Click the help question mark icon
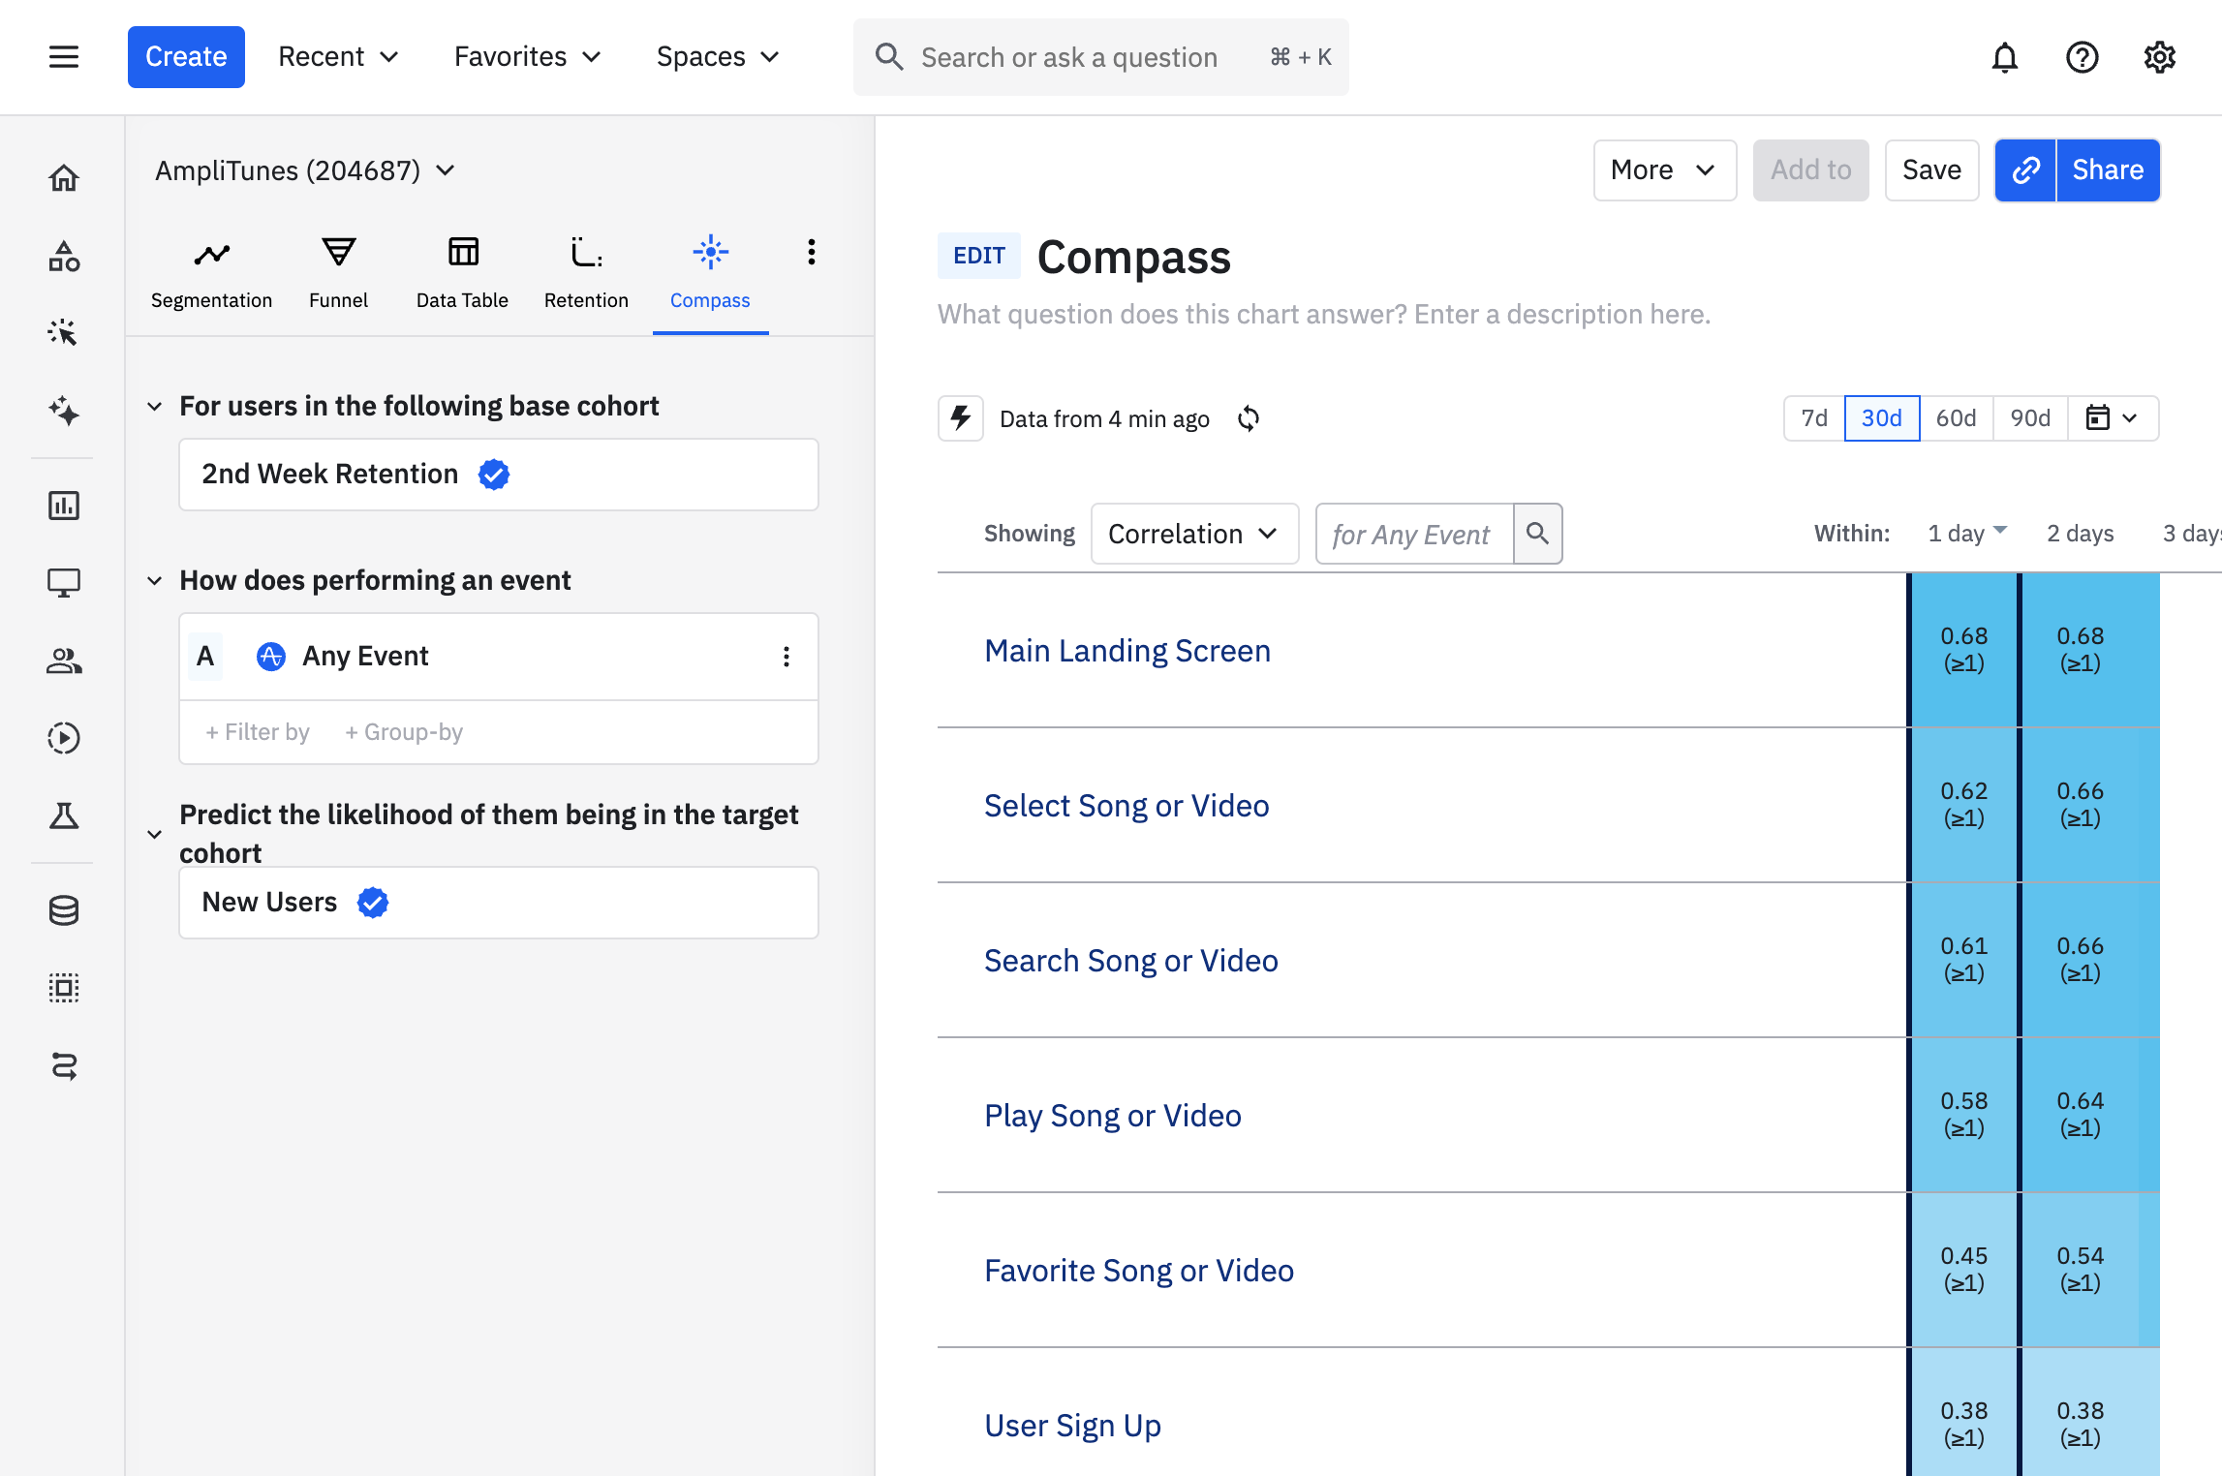 coord(2082,58)
